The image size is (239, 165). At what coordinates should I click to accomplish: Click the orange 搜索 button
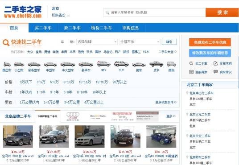click(x=222, y=12)
